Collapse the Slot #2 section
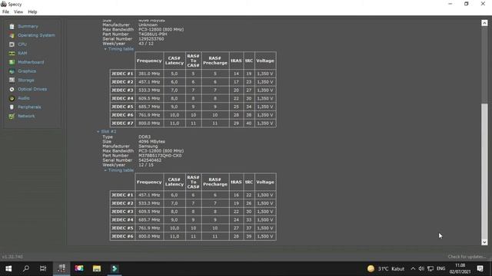Screen dimensions: 492x276 coord(98,132)
